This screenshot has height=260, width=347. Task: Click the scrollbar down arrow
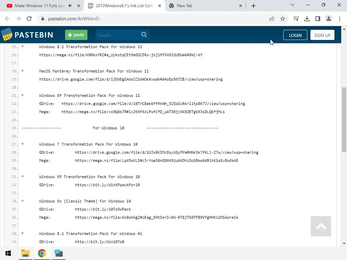(x=344, y=243)
